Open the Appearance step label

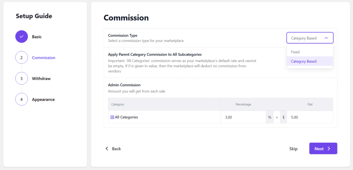click(43, 100)
